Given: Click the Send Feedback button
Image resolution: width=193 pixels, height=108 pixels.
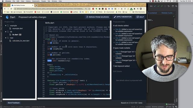Looking at the screenshot, I should pos(14,103).
